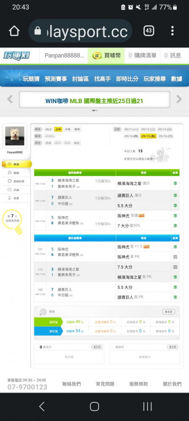Open the 即時比分 navigation menu
This screenshot has width=189, height=421.
[x=127, y=79]
